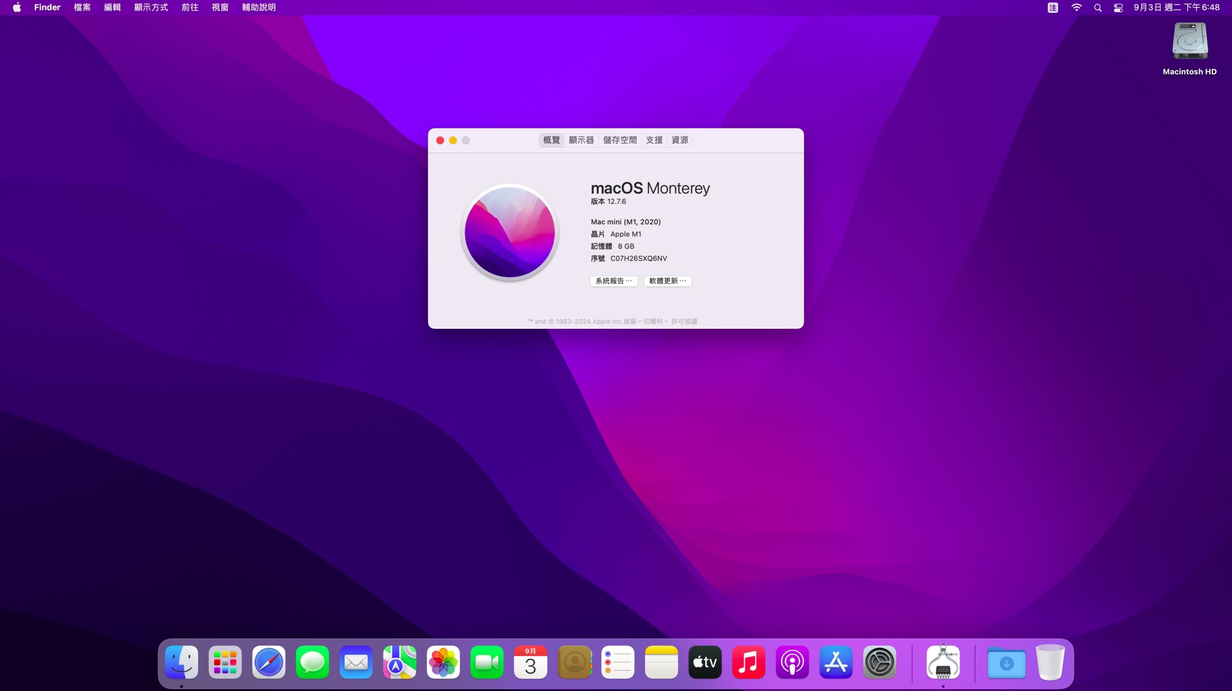
Task: Open the 輔助説明 menu
Action: 259,8
